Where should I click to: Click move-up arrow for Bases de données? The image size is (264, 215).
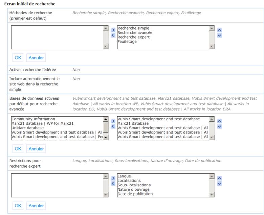[219, 121]
